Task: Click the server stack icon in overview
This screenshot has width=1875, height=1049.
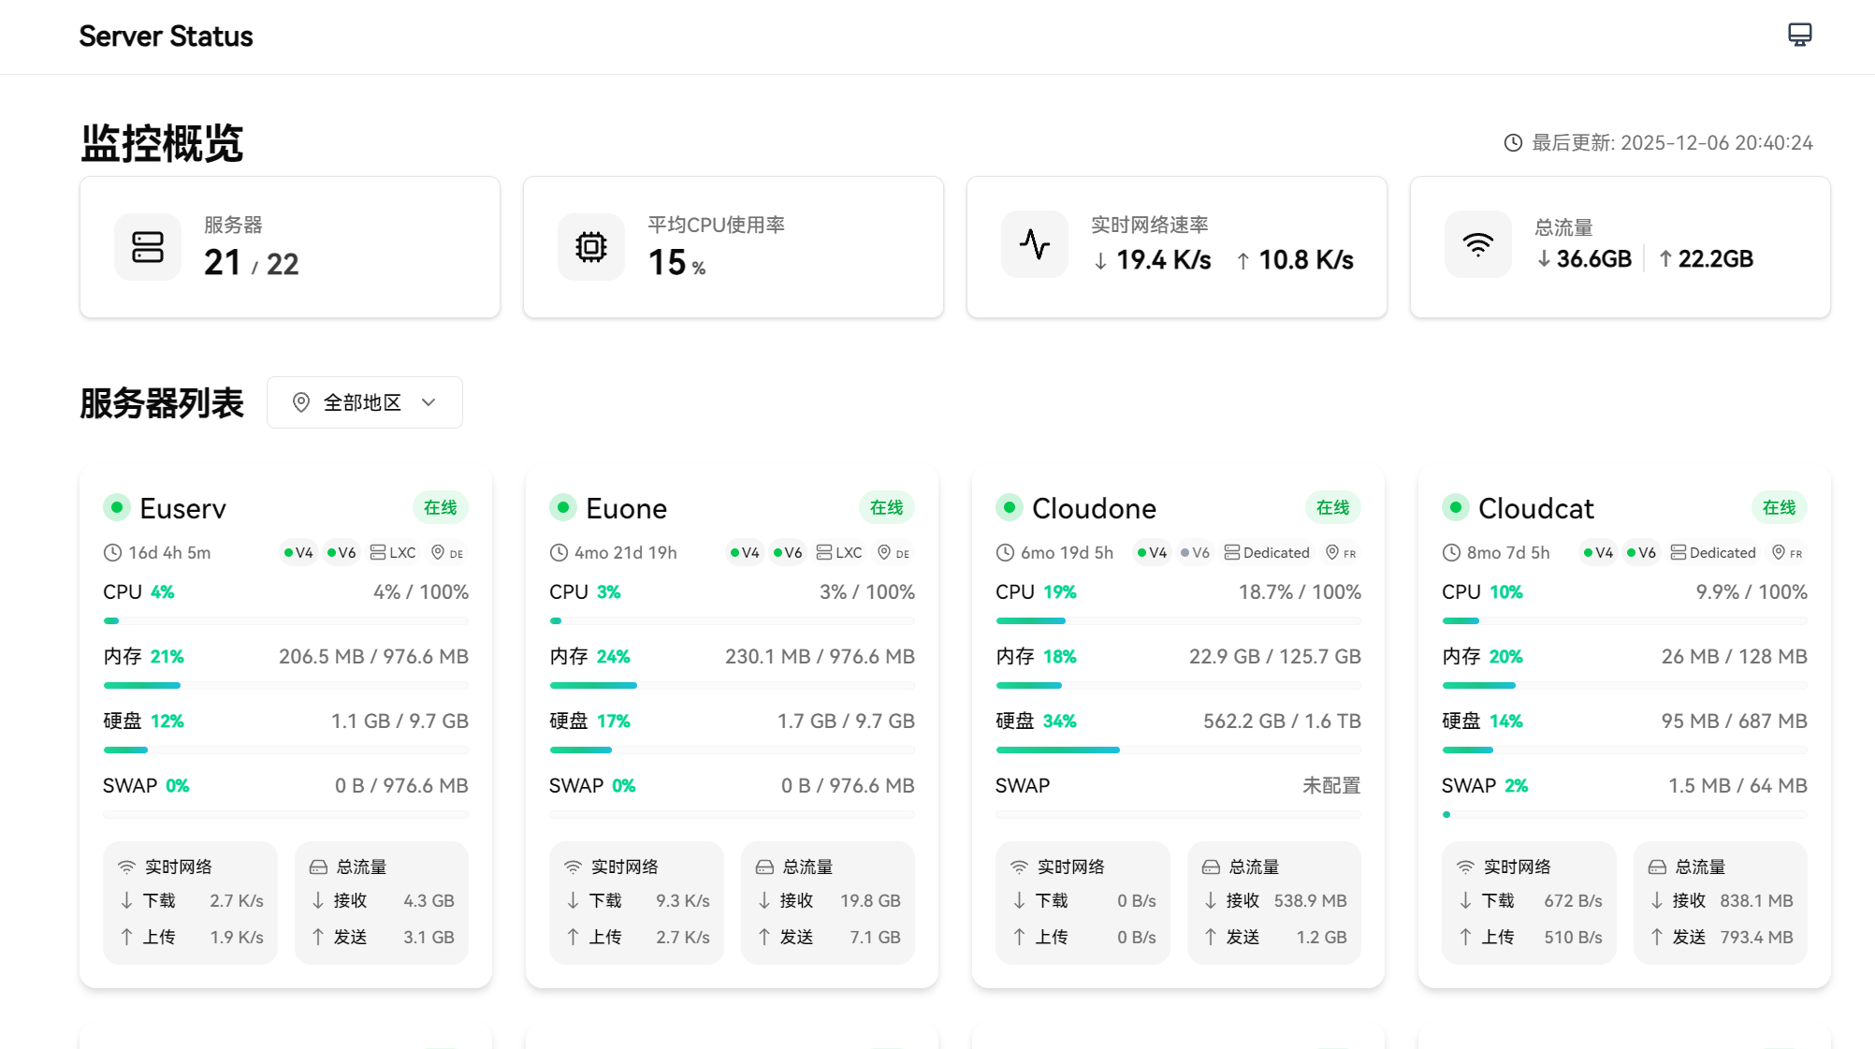Action: [148, 247]
